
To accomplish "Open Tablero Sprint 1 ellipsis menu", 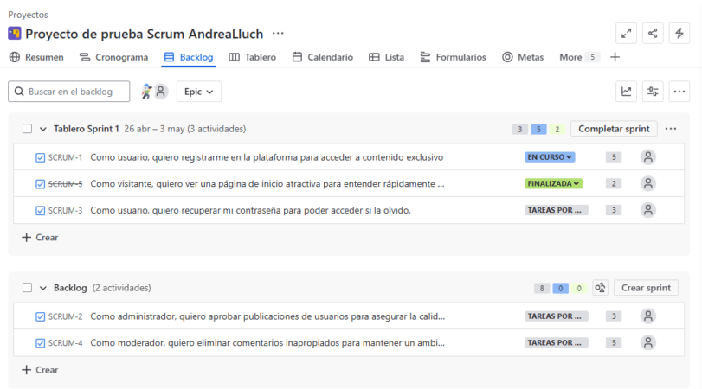I will [671, 129].
